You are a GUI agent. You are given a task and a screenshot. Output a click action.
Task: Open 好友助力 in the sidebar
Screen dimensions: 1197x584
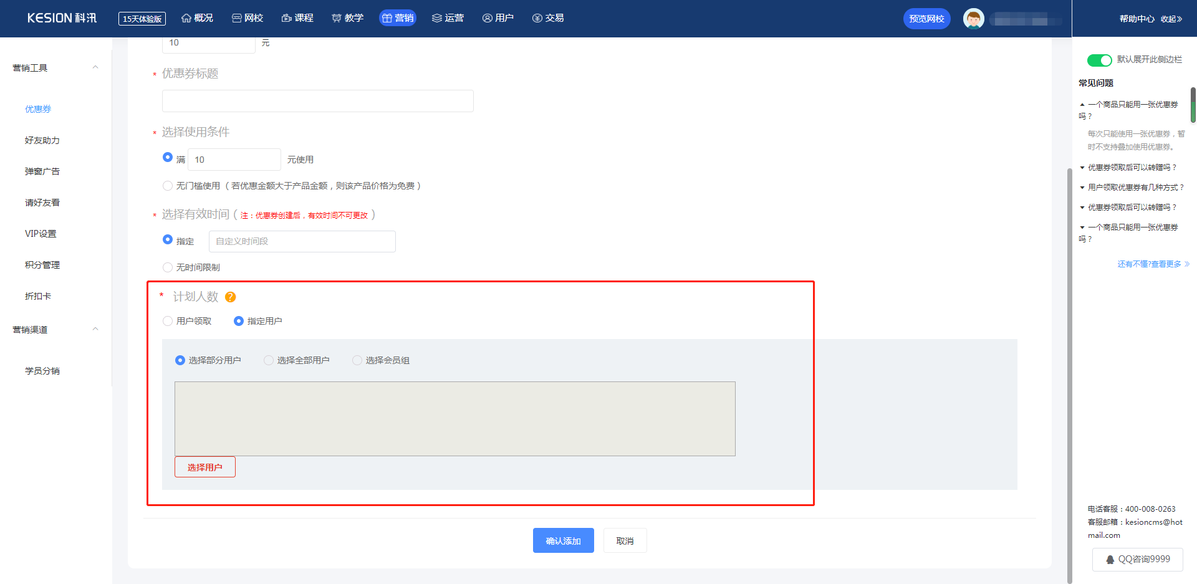click(x=42, y=140)
